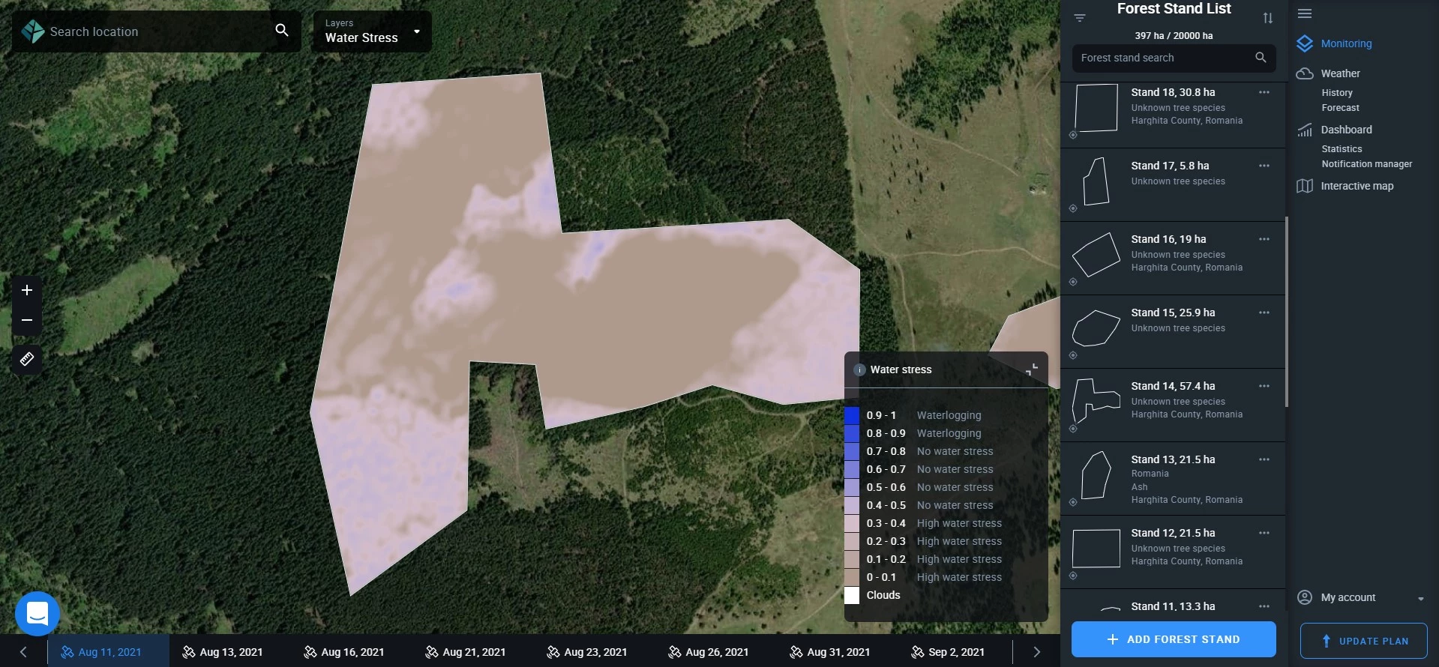Open the hamburger menu in sidebar
The image size is (1439, 667).
click(1305, 13)
